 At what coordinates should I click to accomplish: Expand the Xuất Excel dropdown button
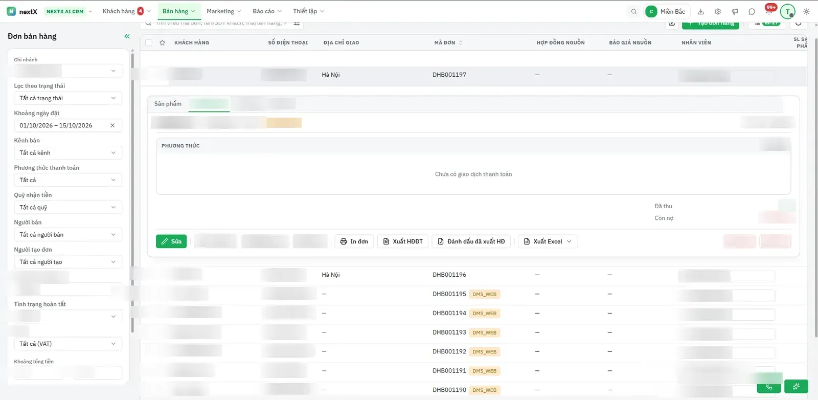pos(548,241)
